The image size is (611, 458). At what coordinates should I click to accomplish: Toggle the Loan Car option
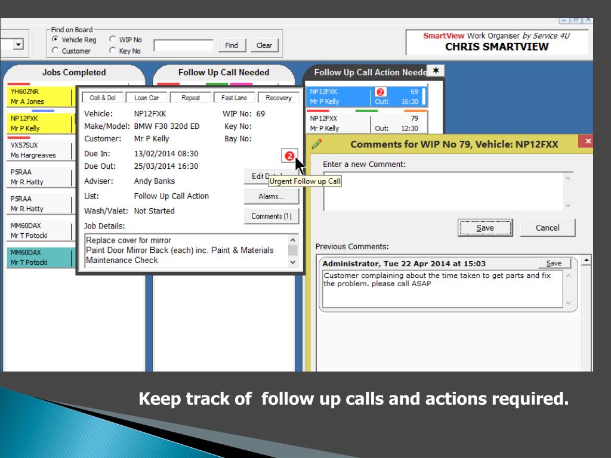[147, 98]
